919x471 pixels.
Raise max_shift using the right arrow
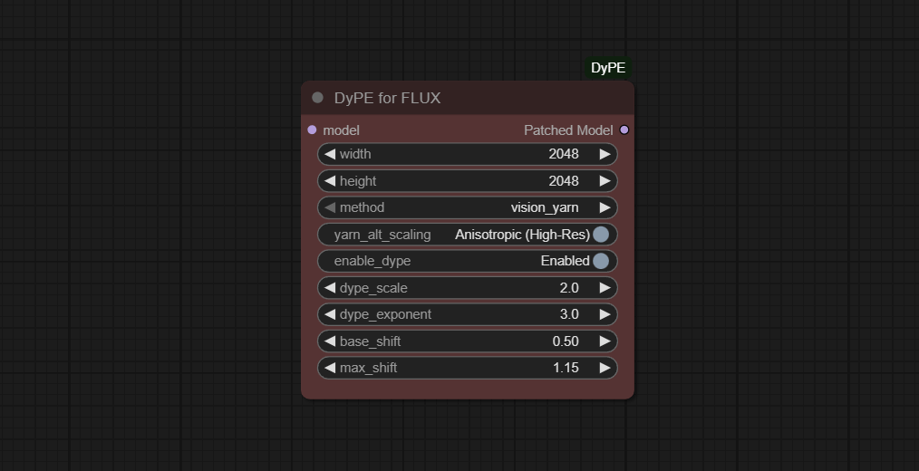coord(605,368)
